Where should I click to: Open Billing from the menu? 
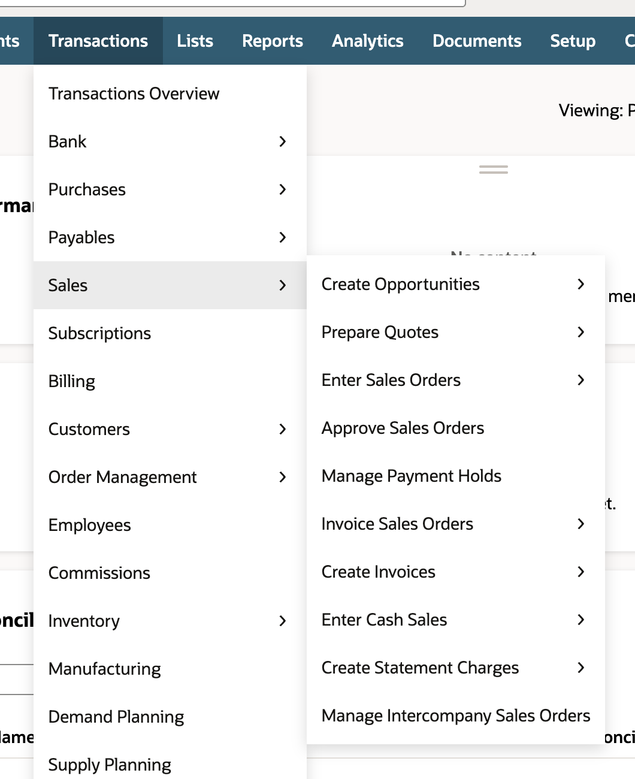click(x=170, y=381)
